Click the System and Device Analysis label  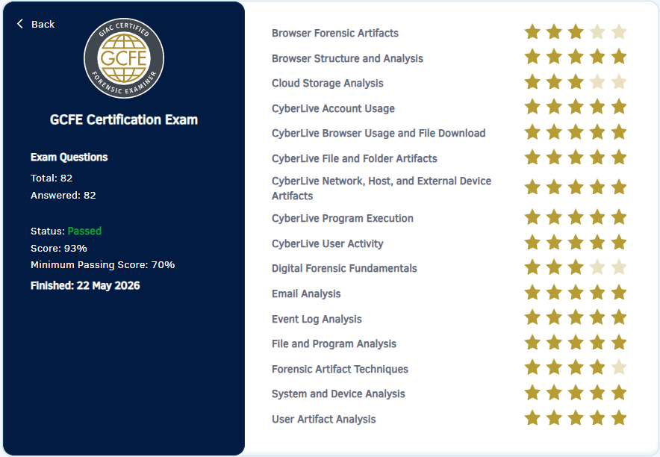point(338,394)
